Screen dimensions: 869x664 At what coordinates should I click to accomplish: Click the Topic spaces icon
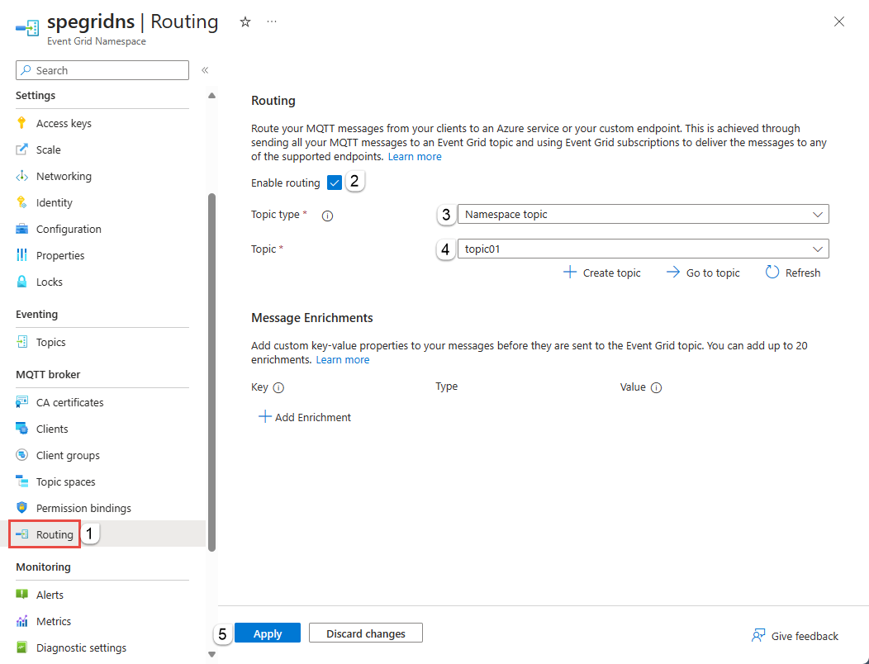[x=21, y=481]
